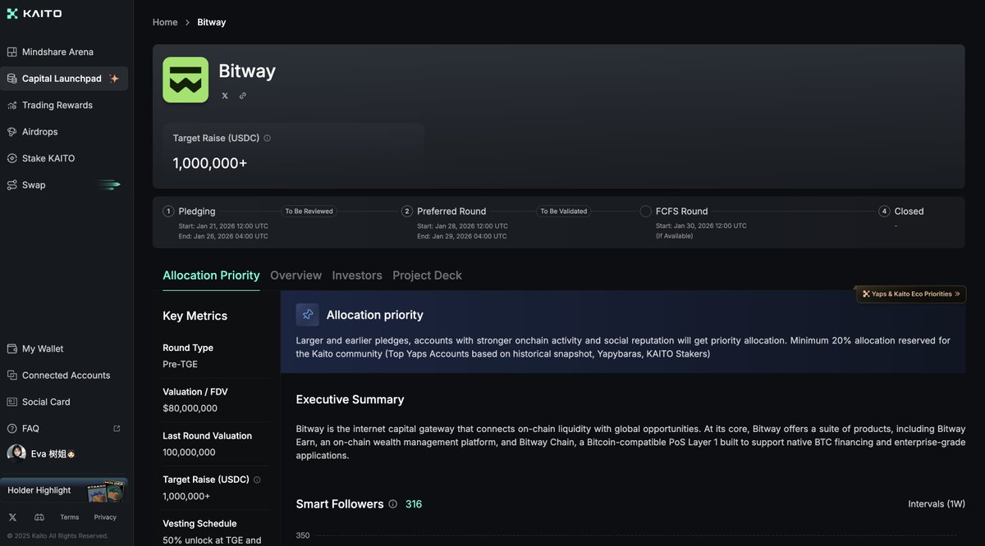Click the Connected Accounts icon

point(12,375)
